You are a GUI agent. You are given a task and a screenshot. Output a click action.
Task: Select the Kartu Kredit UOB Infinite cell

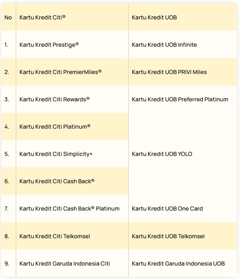pyautogui.click(x=164, y=45)
